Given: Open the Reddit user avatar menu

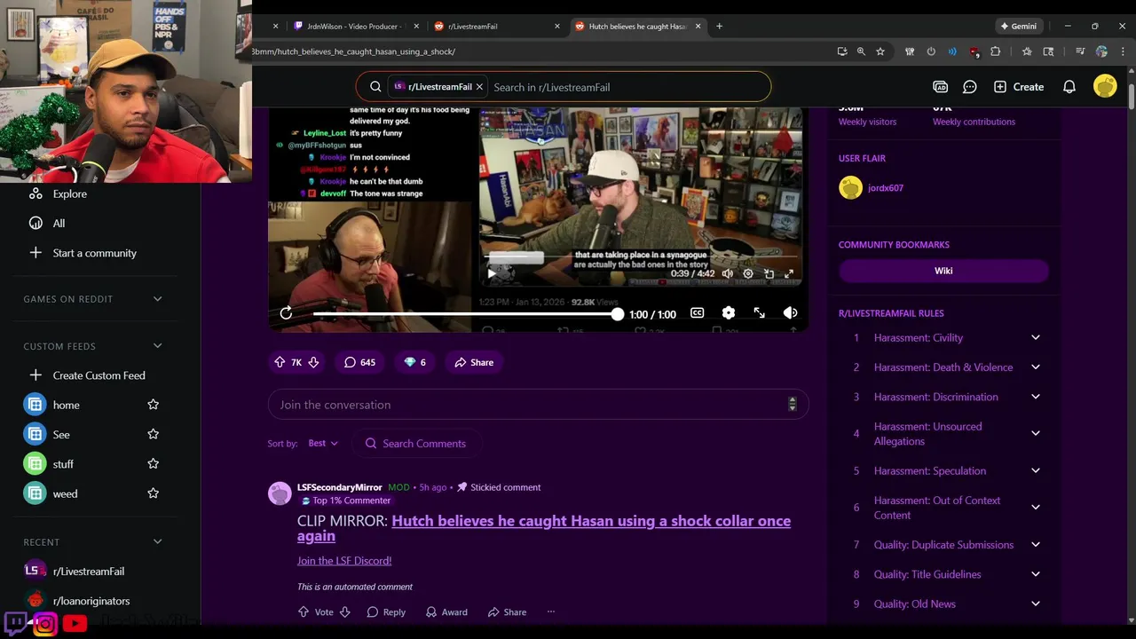Looking at the screenshot, I should click(x=1105, y=86).
